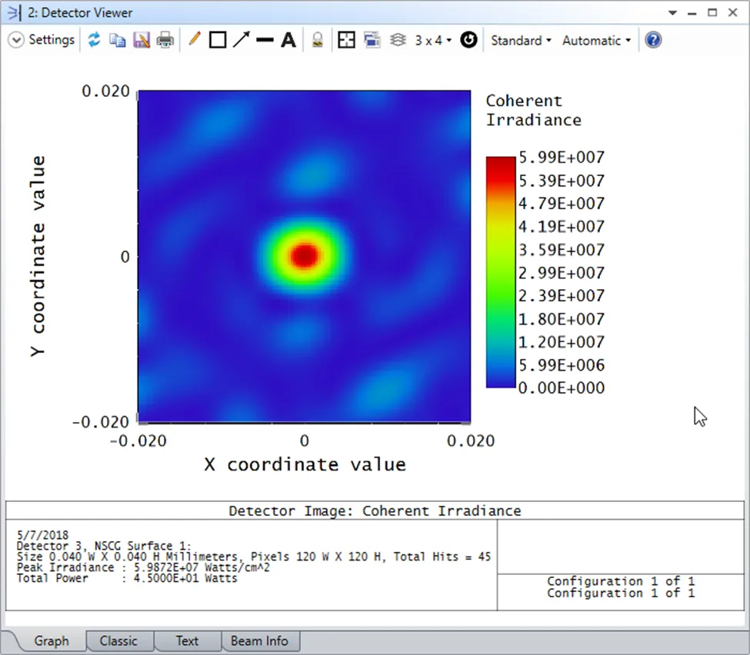Open the help icon

pyautogui.click(x=653, y=40)
